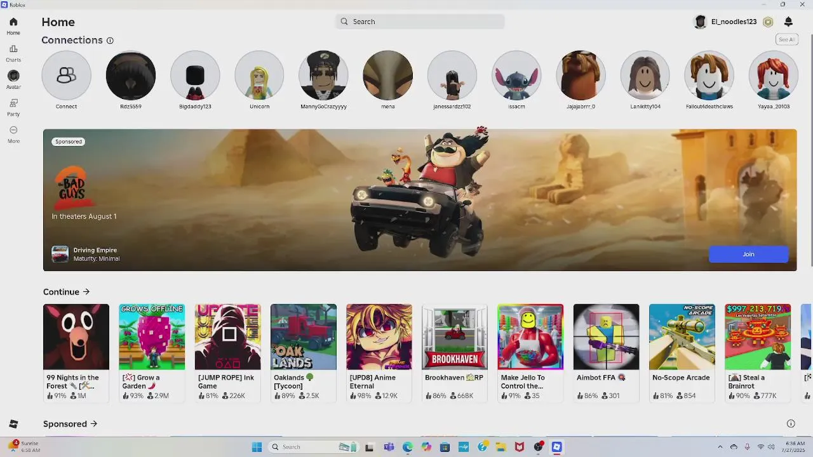
Task: Click the Roblox logo at sidebar bottom
Action: click(x=13, y=424)
